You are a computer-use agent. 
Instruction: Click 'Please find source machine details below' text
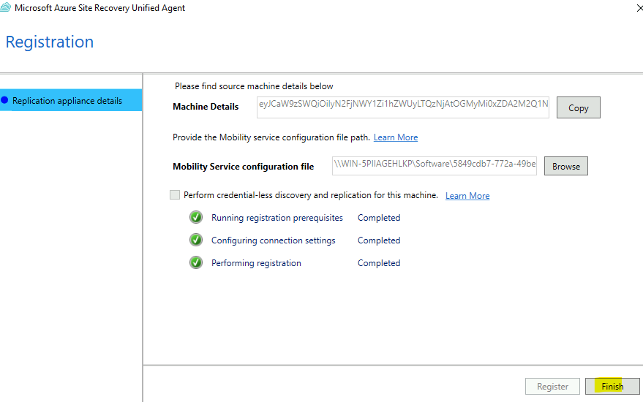pyautogui.click(x=254, y=86)
